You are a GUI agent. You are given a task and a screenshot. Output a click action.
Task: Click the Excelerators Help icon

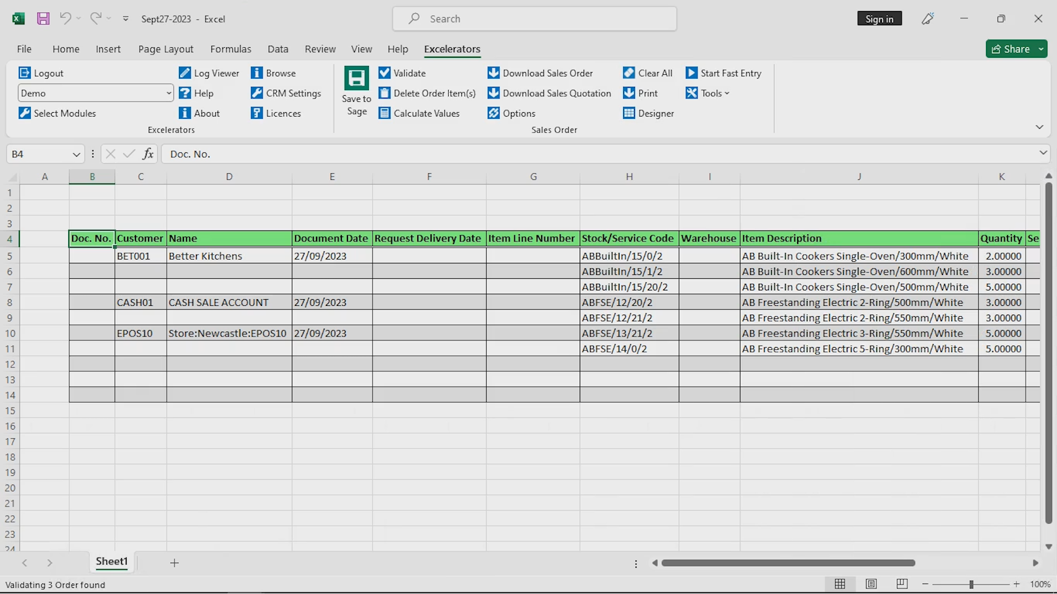tap(185, 93)
